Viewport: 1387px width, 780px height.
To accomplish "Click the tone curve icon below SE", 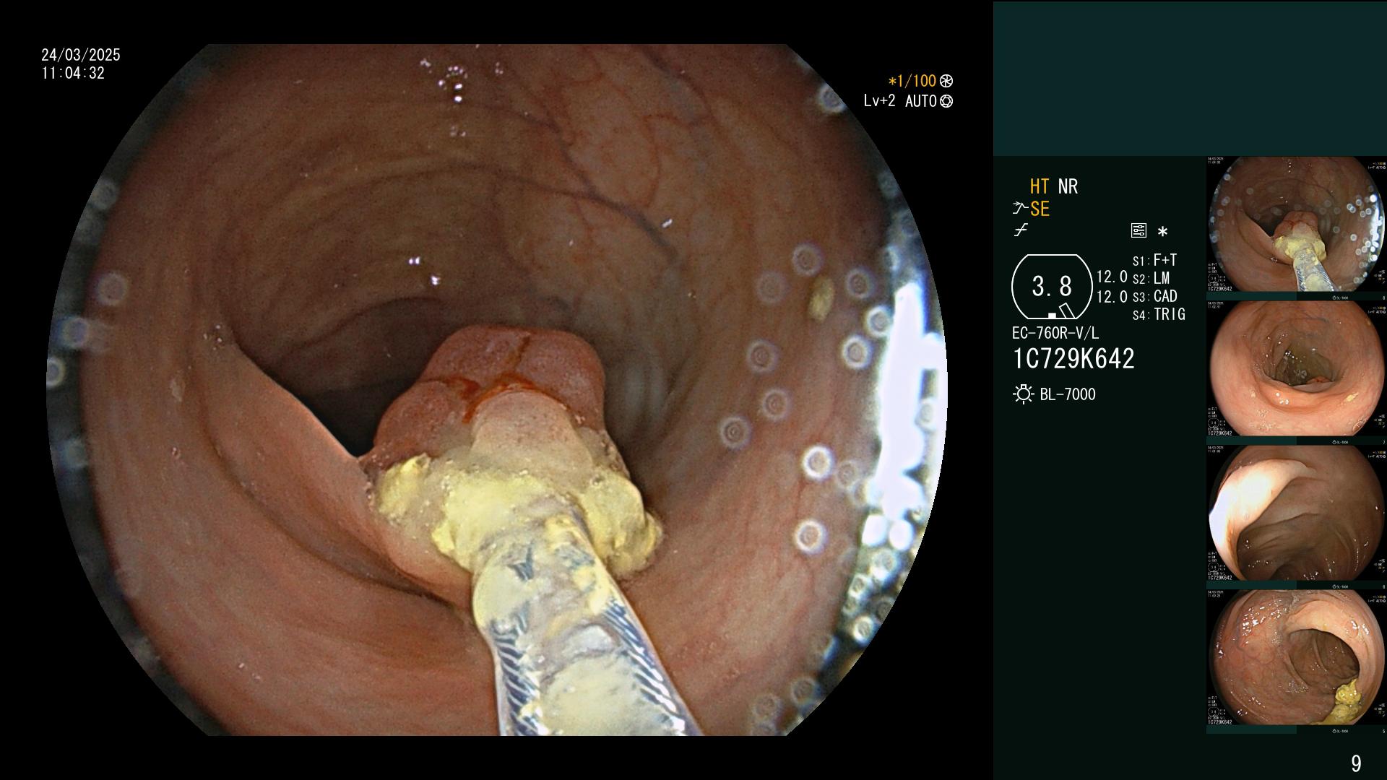I will [1021, 230].
